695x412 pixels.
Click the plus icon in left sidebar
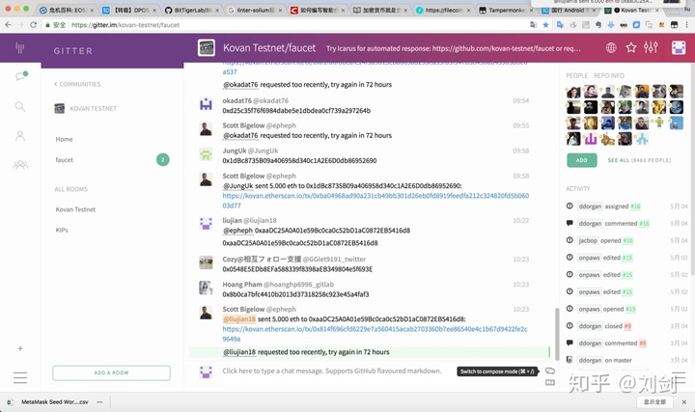pyautogui.click(x=20, y=348)
